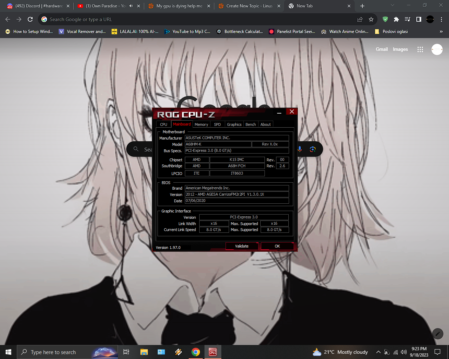The image size is (449, 359).
Task: Expand hidden bookmarks chevron
Action: (x=441, y=32)
